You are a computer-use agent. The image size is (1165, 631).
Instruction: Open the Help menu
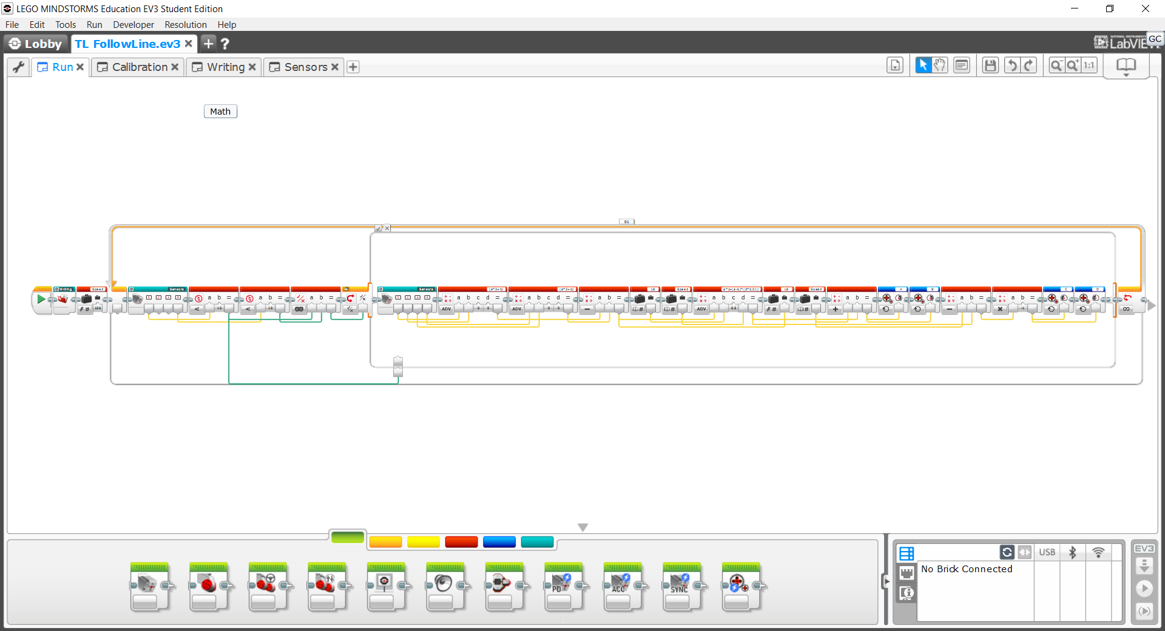pos(227,25)
